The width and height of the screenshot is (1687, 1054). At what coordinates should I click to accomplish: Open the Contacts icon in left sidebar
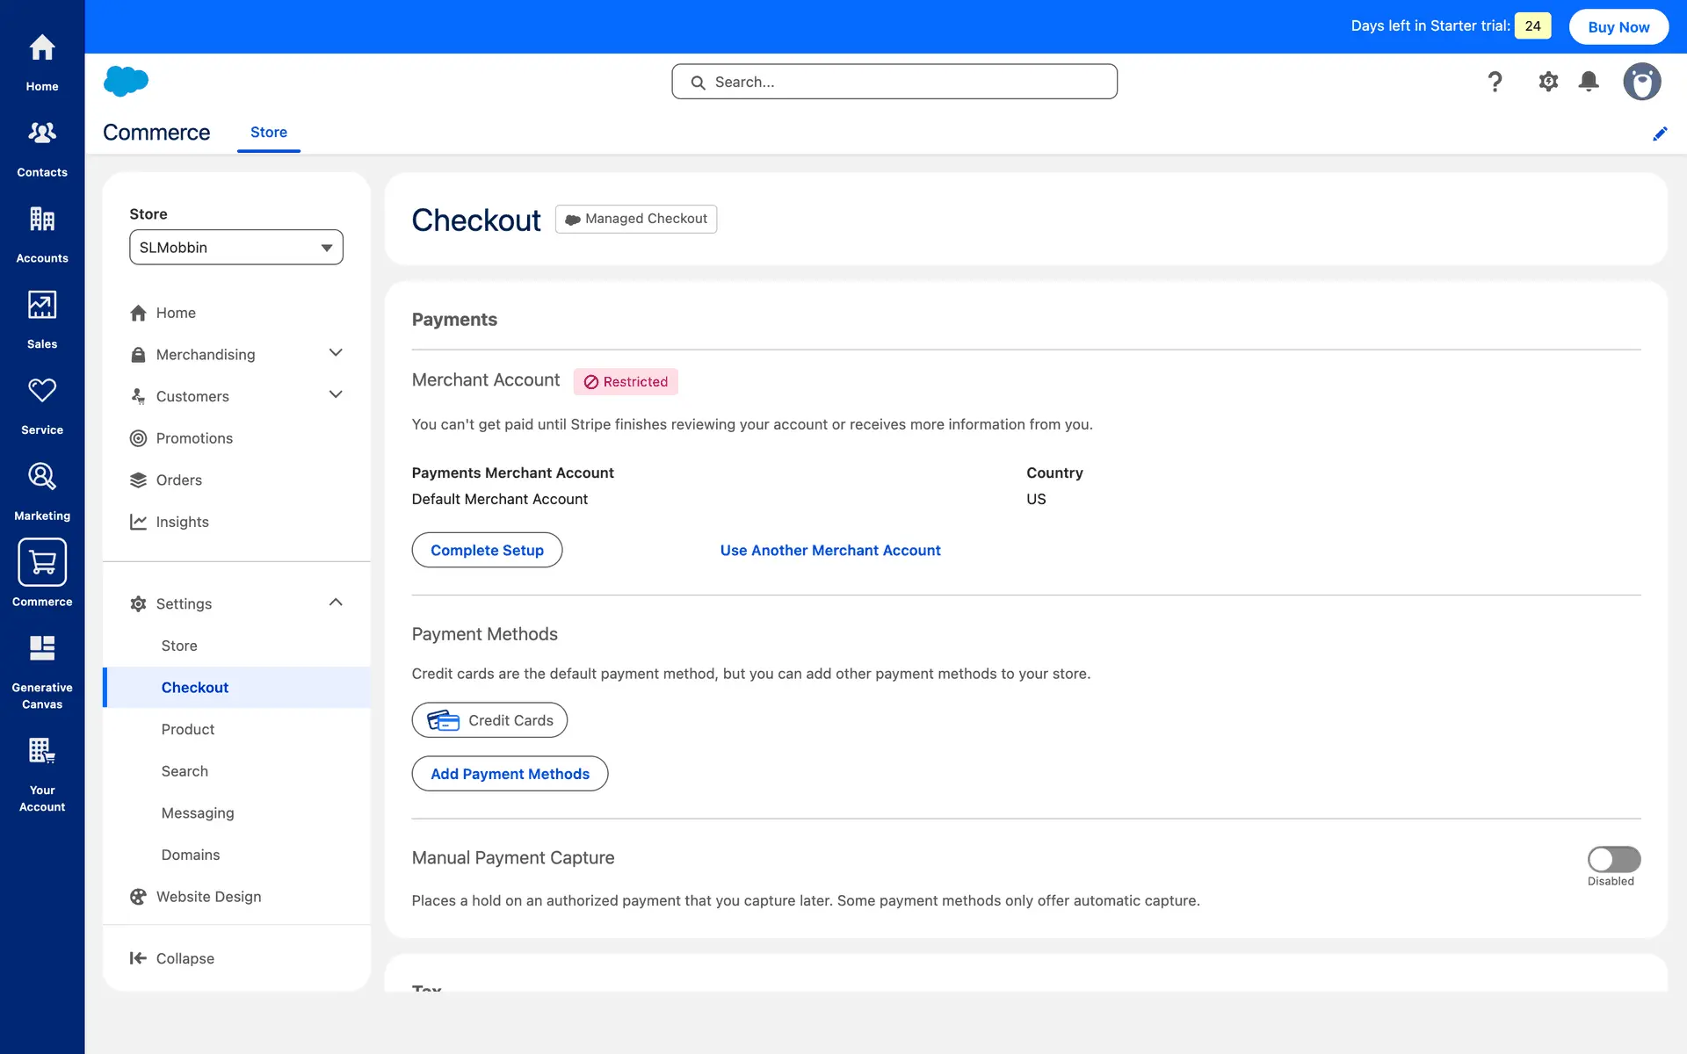pyautogui.click(x=42, y=134)
